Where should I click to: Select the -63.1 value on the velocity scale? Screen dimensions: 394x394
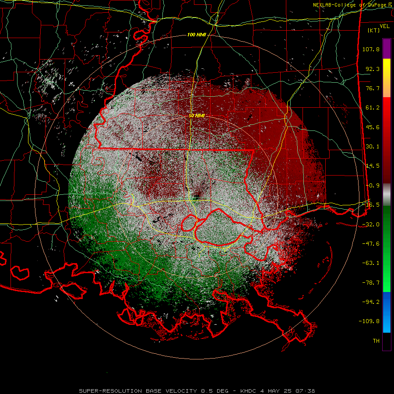point(371,263)
